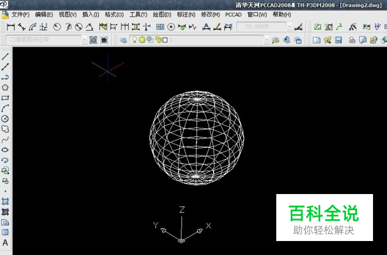Select the Revision cloud tool
Image resolution: width=387 pixels, height=255 pixels.
point(5,129)
